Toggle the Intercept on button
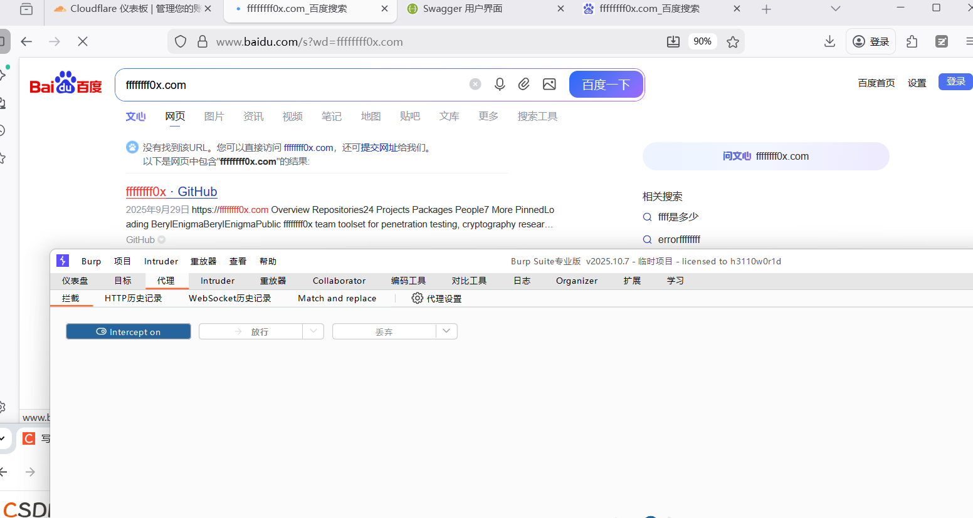Screen dimensions: 973x518 [129, 331]
